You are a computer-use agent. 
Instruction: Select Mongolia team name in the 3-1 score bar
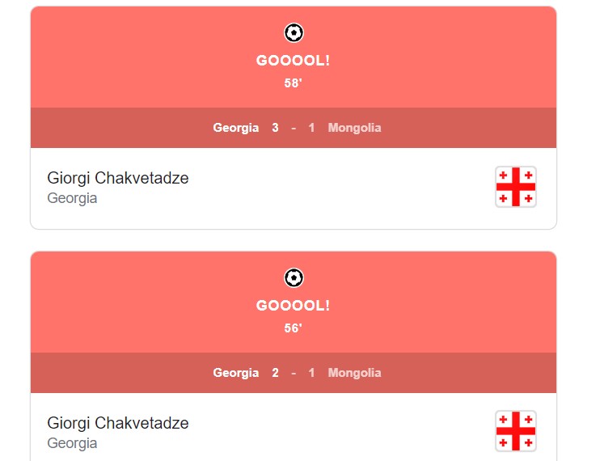tap(354, 128)
